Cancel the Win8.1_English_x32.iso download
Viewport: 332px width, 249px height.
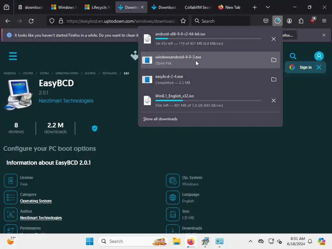pyautogui.click(x=274, y=101)
